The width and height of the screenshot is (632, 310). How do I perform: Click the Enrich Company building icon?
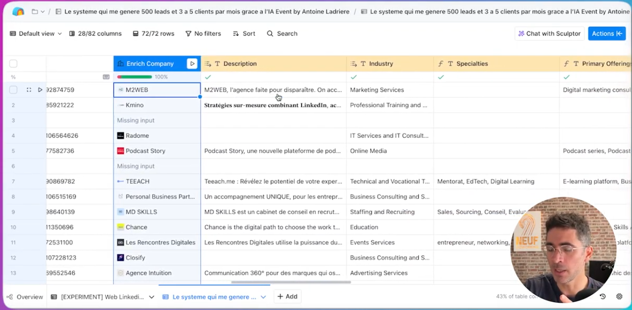point(120,63)
